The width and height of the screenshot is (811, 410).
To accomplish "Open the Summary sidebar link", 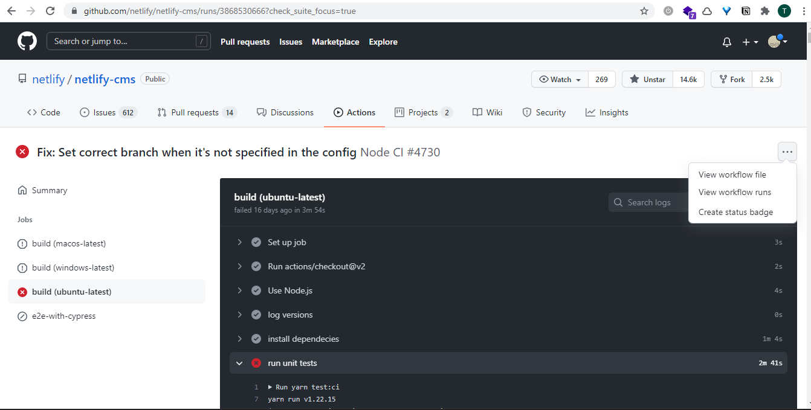I will click(50, 190).
